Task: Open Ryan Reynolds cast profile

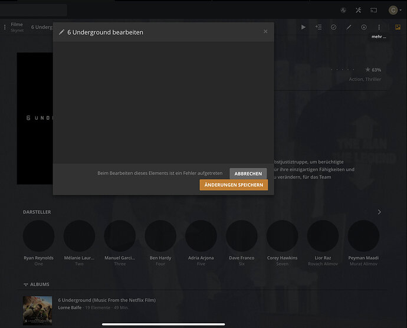Action: pos(39,236)
